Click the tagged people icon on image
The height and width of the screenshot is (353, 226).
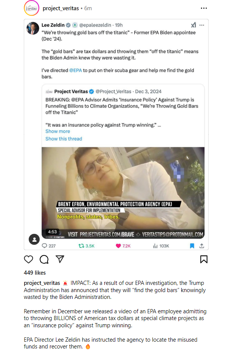34,239
